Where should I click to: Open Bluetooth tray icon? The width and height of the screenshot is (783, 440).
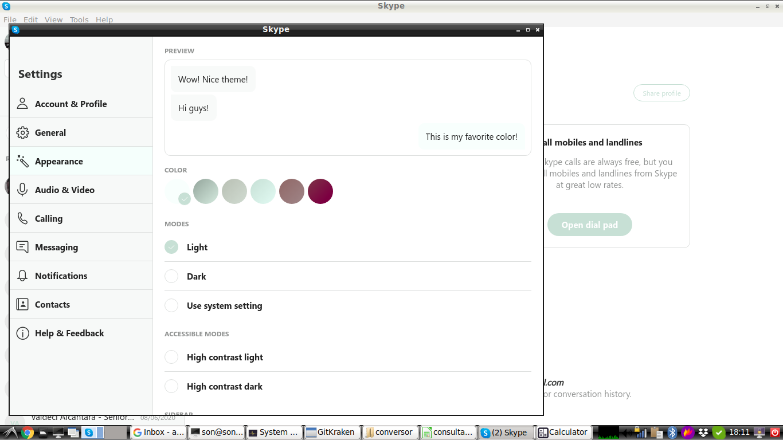click(x=672, y=433)
